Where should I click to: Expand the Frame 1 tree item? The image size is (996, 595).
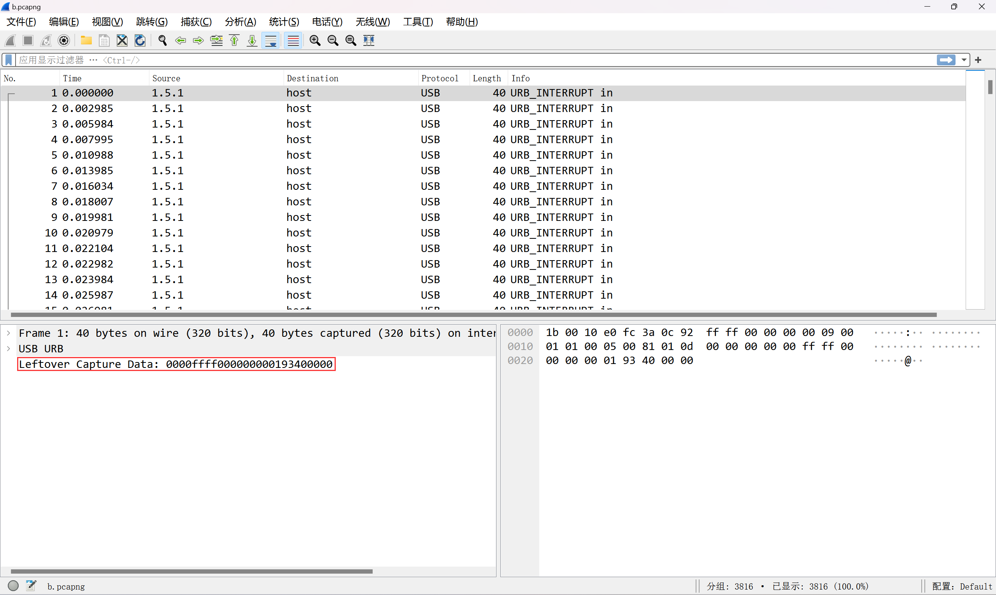9,333
